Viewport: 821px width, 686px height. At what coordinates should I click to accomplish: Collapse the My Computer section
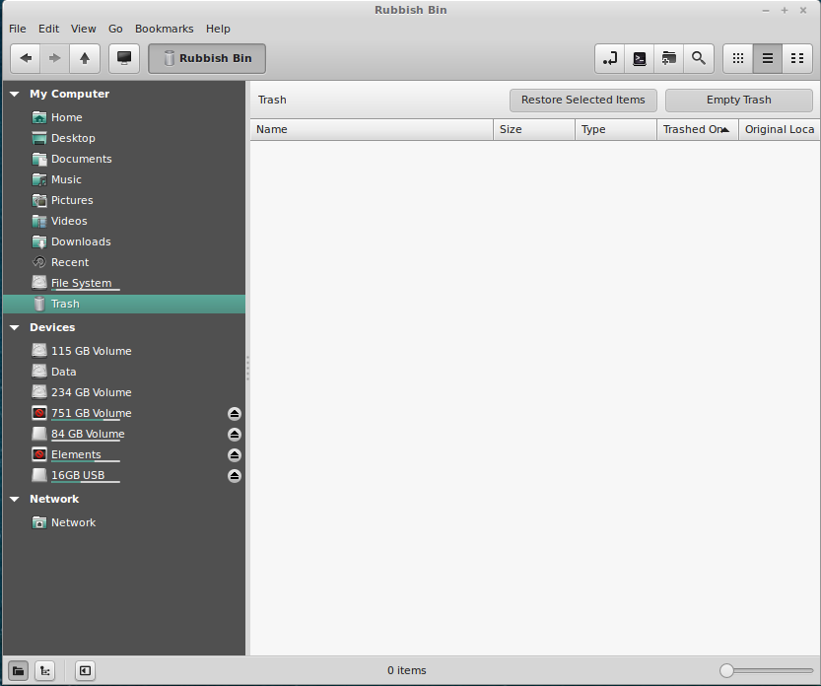coord(15,95)
